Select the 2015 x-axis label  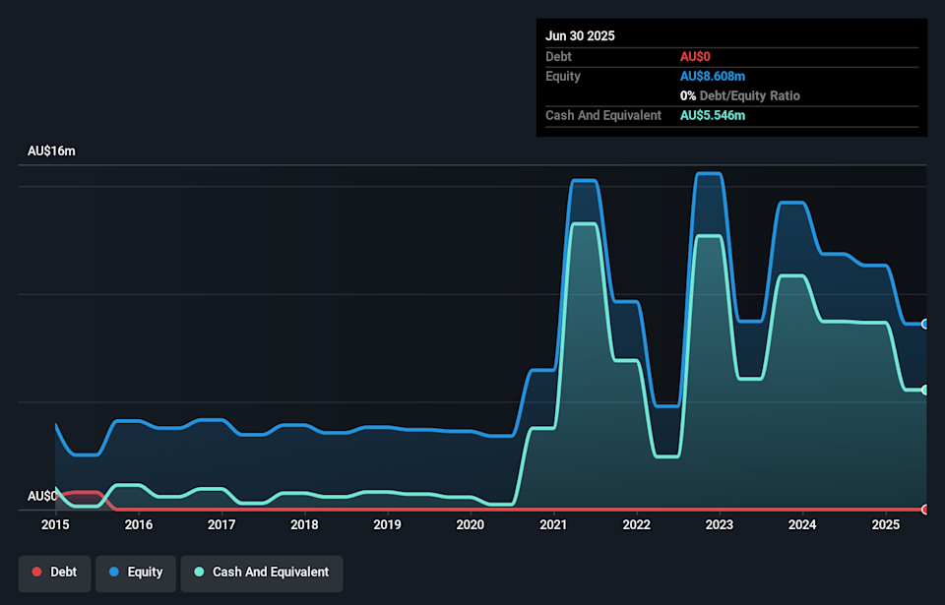point(55,525)
